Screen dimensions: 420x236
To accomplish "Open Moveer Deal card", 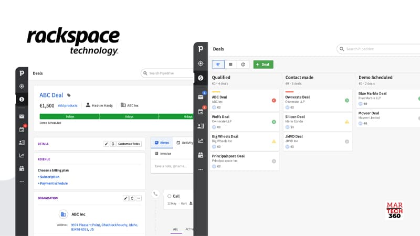I will click(388, 118).
